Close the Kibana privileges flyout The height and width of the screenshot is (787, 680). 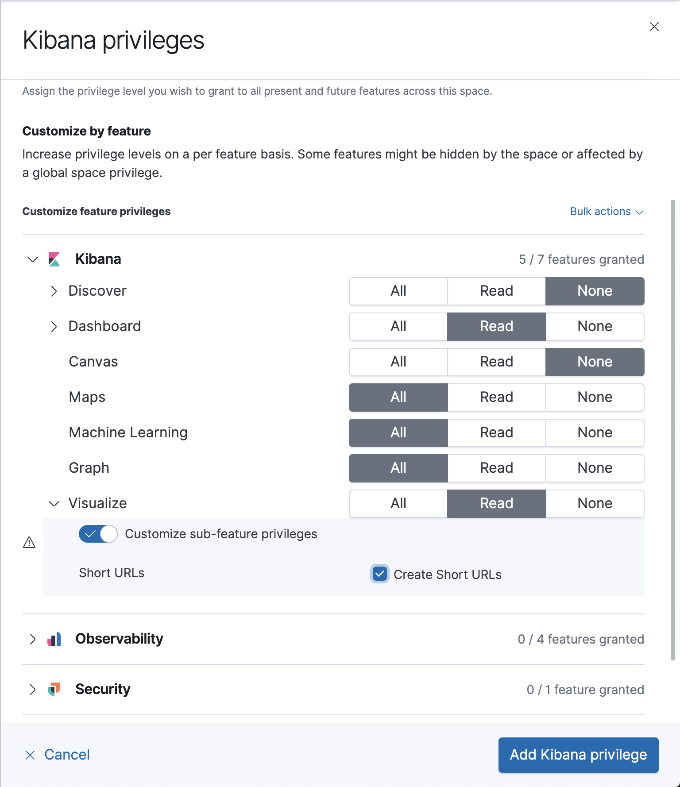pos(654,27)
